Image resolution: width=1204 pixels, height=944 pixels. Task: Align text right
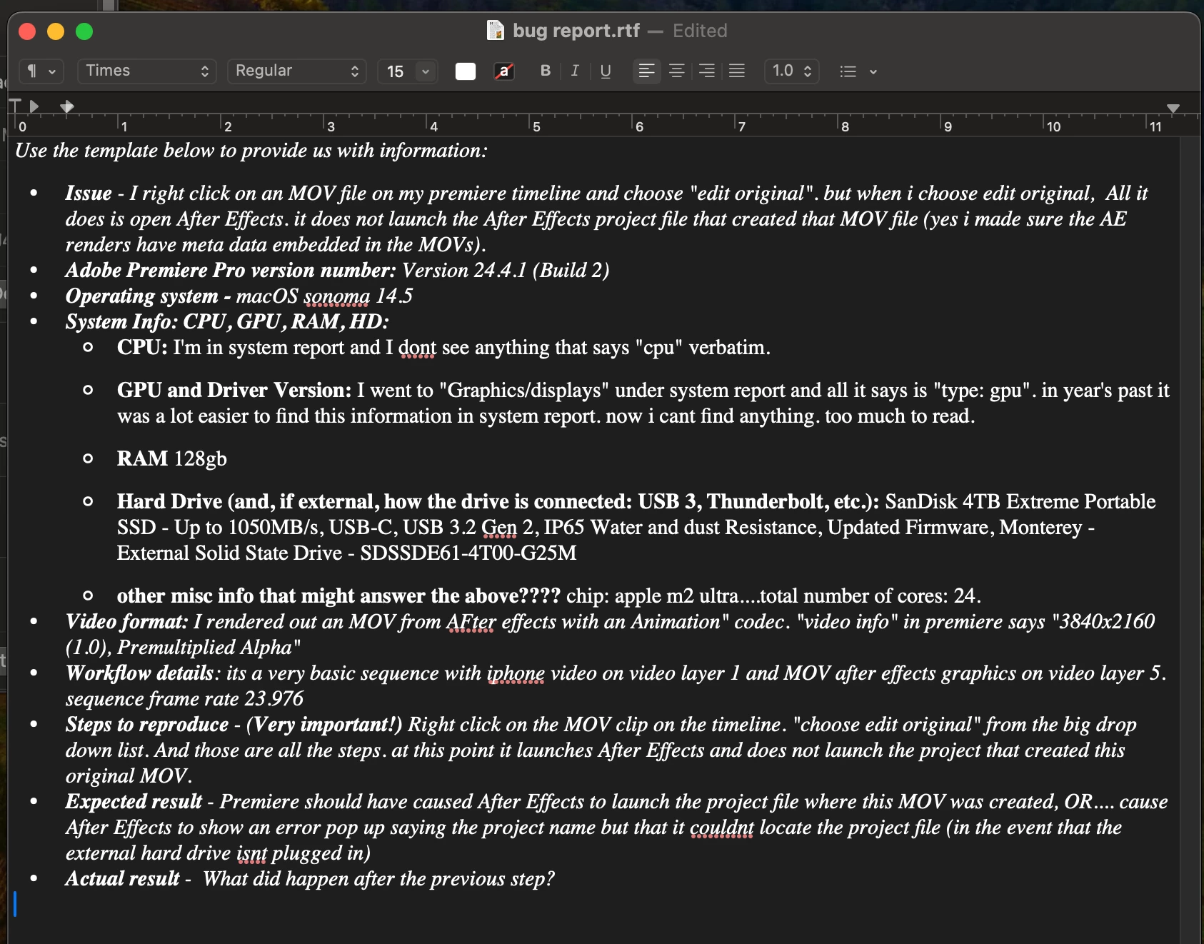[x=706, y=71]
